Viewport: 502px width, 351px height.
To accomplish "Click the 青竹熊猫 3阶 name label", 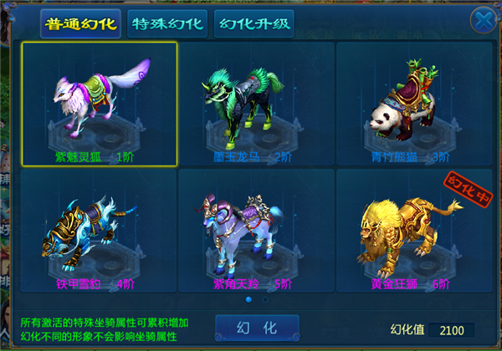I will click(411, 157).
